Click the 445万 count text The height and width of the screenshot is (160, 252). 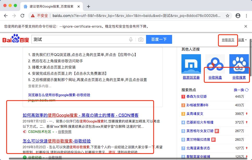pos(240,96)
